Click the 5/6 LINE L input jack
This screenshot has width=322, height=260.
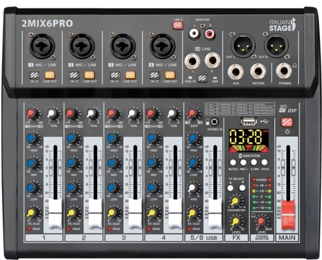[192, 61]
